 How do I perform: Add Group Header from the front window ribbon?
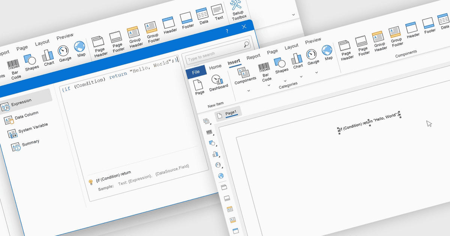[x=380, y=41]
